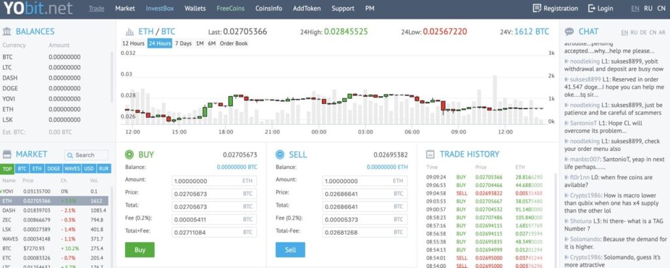The image size is (670, 268).
Task: Click the Sell Total input field
Action: [x=364, y=207]
